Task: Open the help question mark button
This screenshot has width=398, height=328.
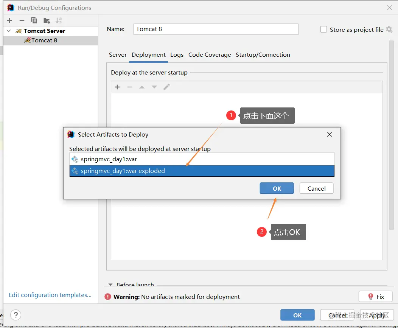Action: 16,315
